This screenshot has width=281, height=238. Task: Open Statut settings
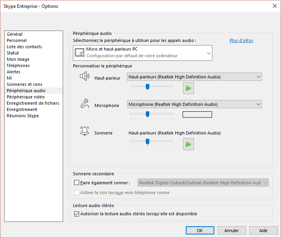(x=34, y=53)
